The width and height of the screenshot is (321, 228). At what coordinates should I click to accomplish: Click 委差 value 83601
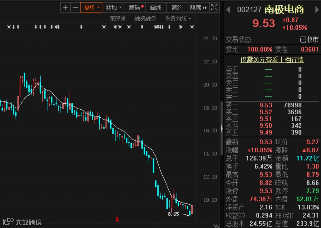tap(309, 49)
